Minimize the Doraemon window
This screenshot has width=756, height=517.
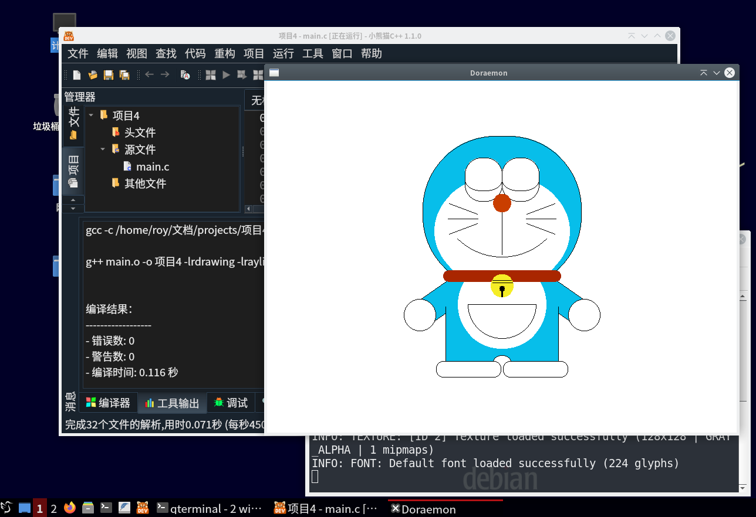tap(716, 73)
